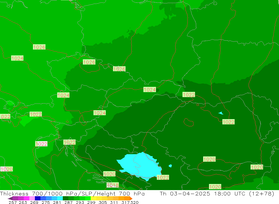Pick the bright lime green legend swatch

point(88,198)
